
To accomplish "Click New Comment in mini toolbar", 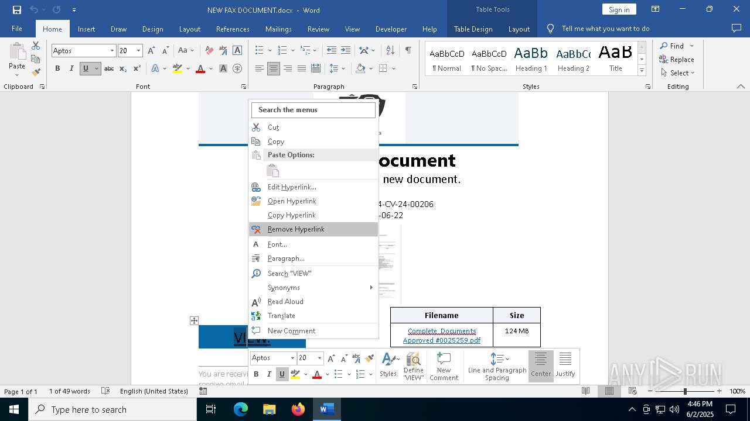I will 444,366.
